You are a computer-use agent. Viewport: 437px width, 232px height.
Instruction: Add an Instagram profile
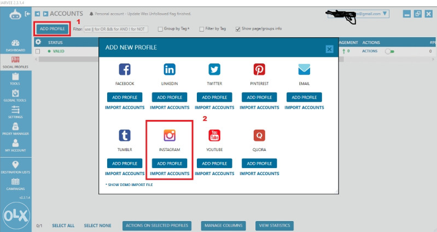[x=170, y=164]
